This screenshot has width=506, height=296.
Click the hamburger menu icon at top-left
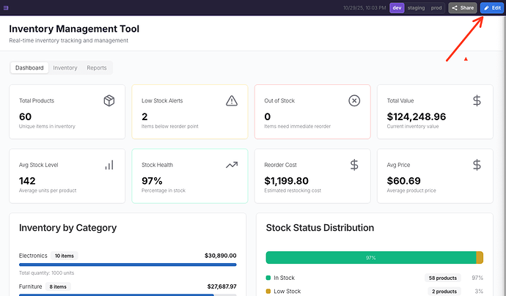coord(6,7)
